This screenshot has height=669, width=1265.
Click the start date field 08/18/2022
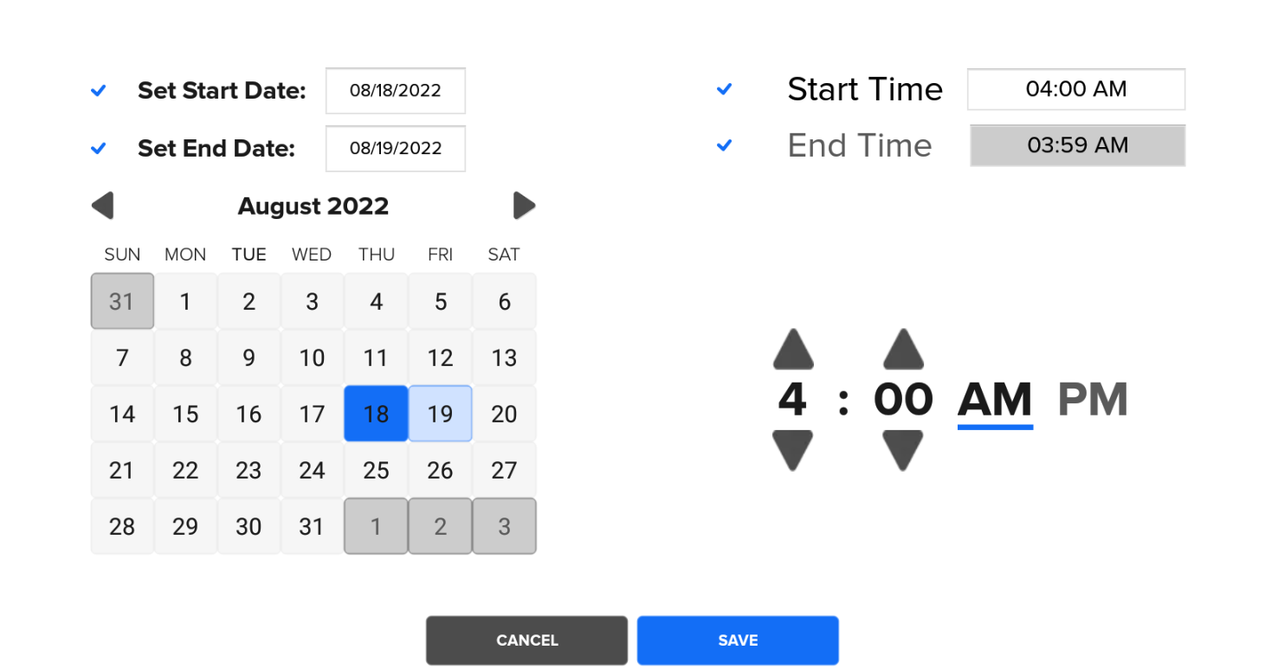coord(396,91)
